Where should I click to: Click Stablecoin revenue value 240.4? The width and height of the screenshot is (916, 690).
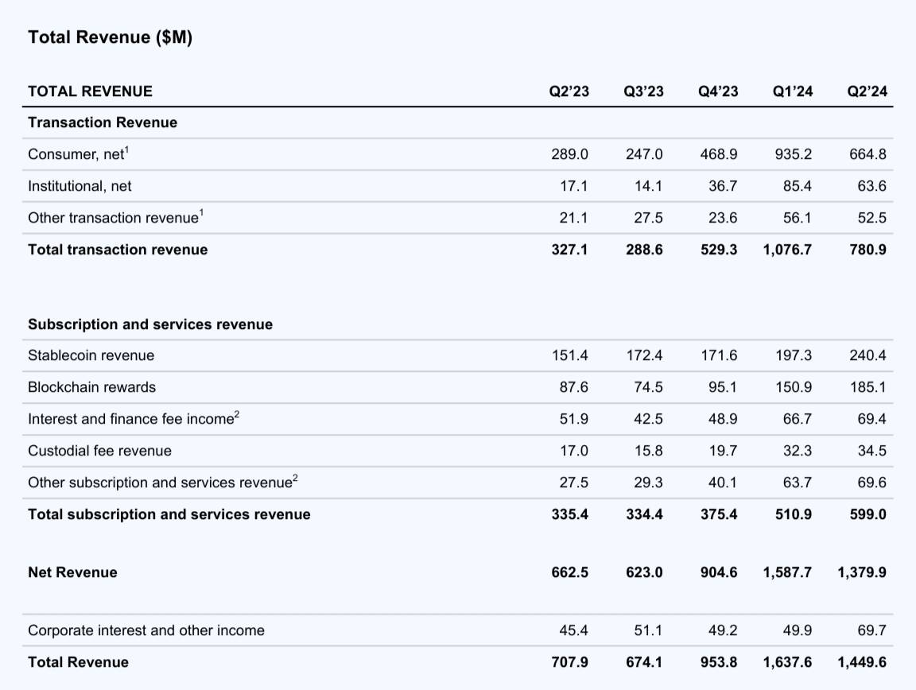coord(867,355)
